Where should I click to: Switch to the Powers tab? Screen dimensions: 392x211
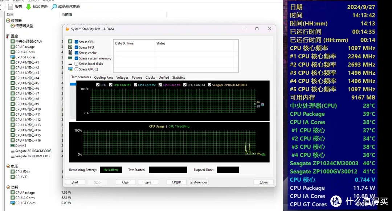(137, 78)
